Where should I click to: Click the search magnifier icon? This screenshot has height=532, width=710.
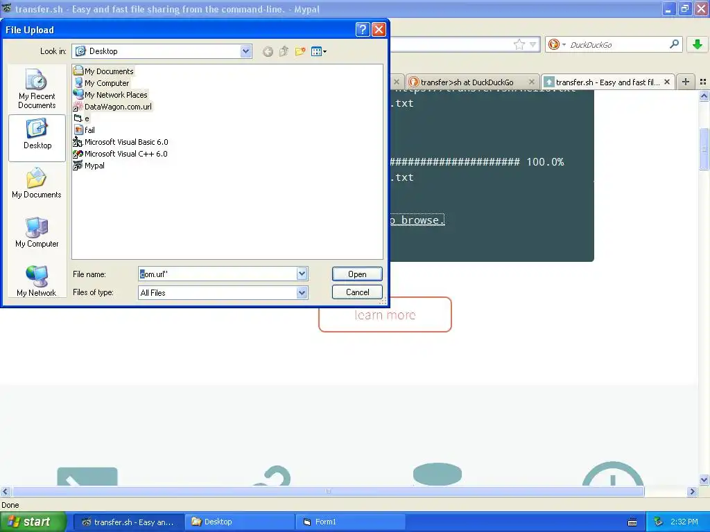[674, 44]
